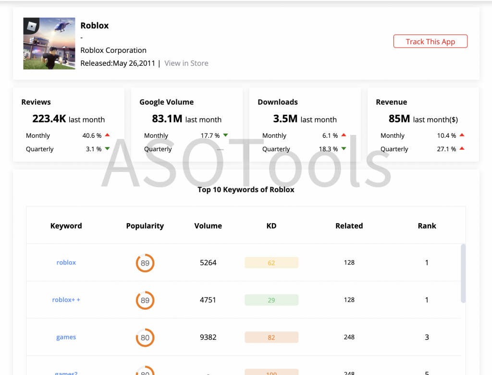Click the Top 10 Keywords of Roblox heading
The height and width of the screenshot is (375, 492).
tap(246, 190)
